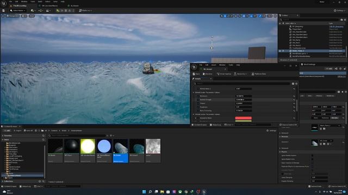
Task: Click the Save icon in MI_Ocean editor toolbar
Action: click(x=196, y=74)
